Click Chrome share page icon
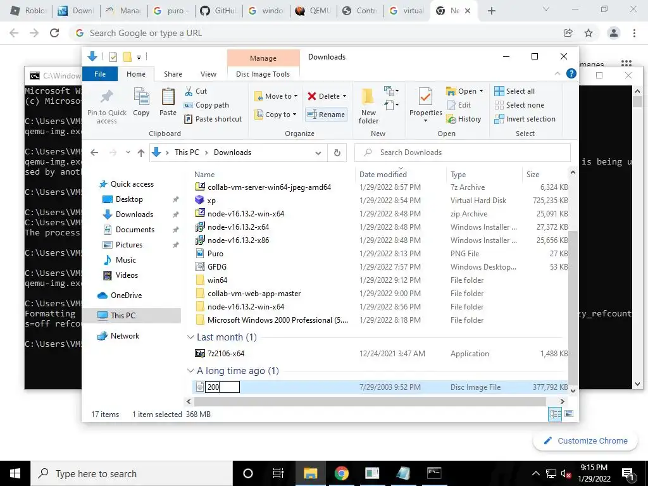 click(568, 33)
